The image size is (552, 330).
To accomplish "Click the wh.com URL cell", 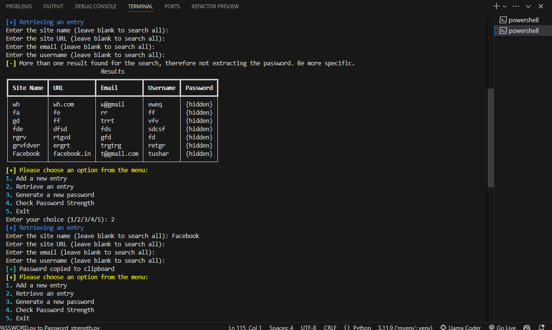I will click(x=63, y=105).
